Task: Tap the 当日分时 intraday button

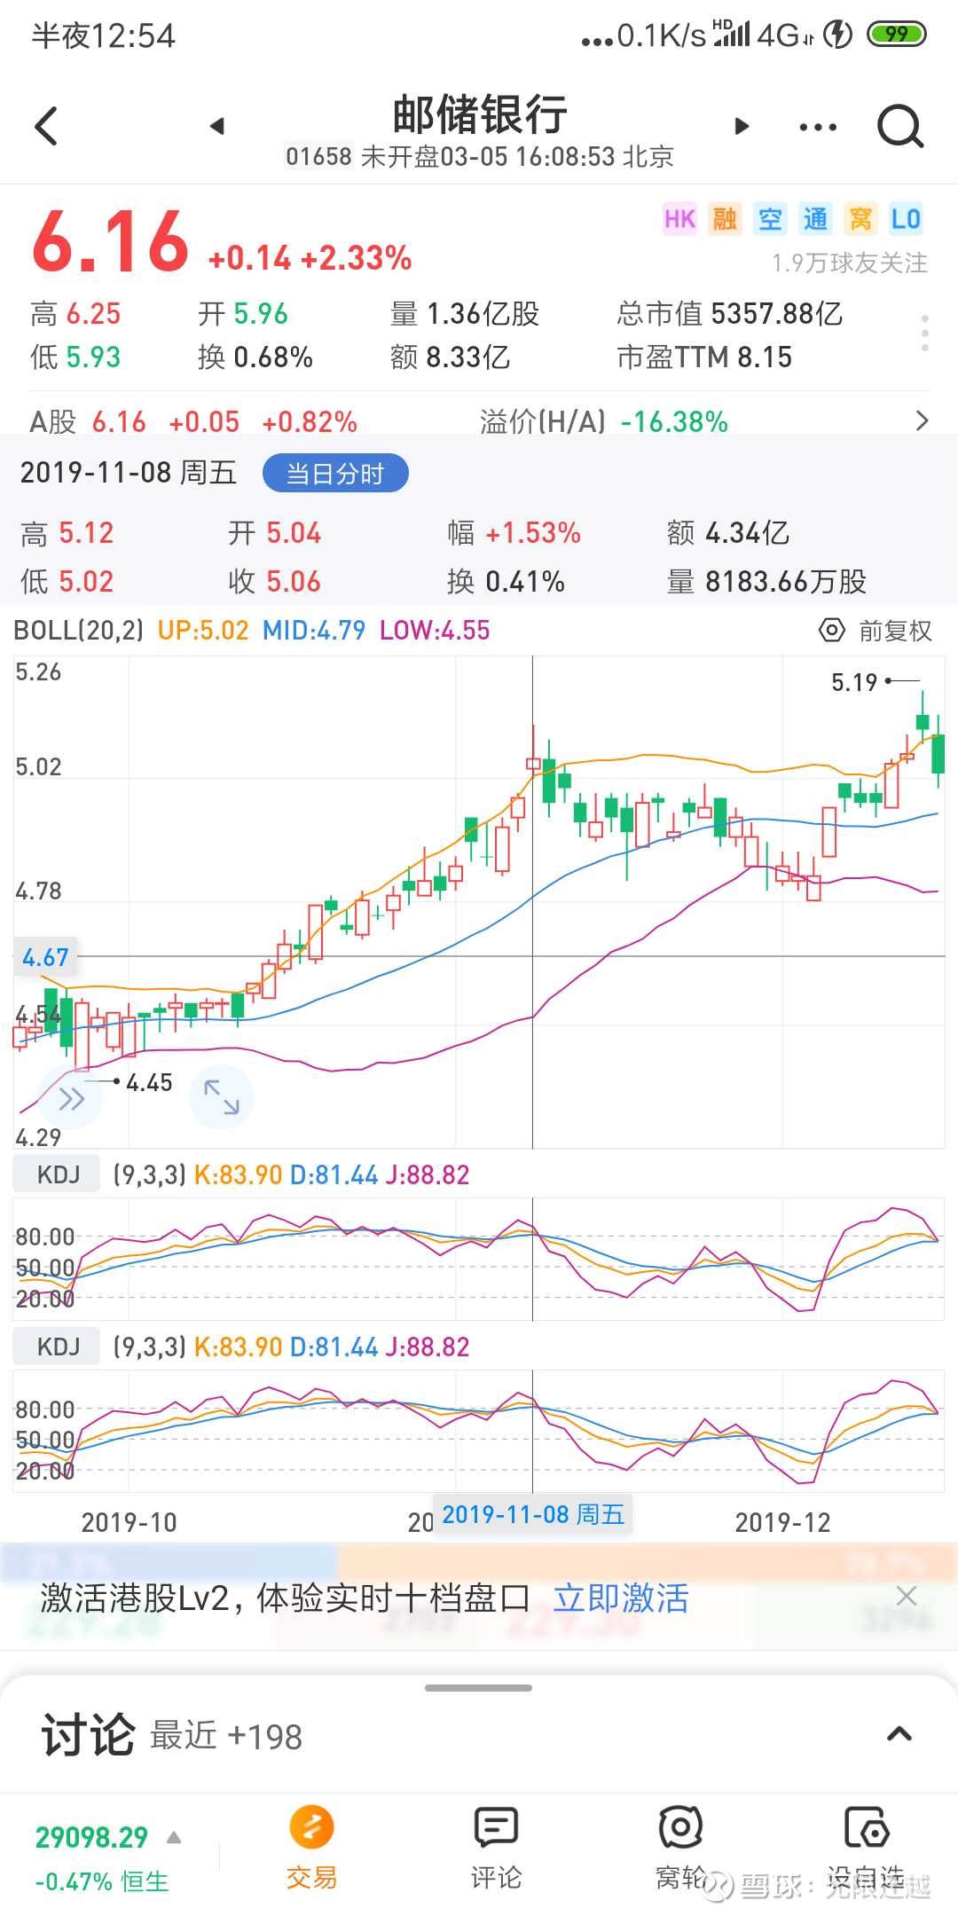Action: point(335,474)
